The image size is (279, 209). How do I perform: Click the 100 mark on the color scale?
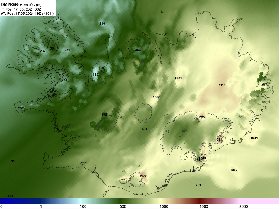coord(83,206)
